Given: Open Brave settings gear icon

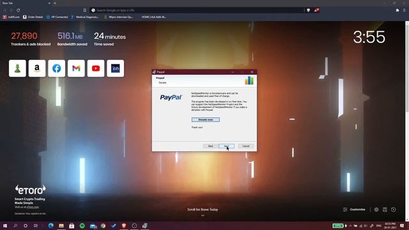Looking at the screenshot, I should [376, 210].
